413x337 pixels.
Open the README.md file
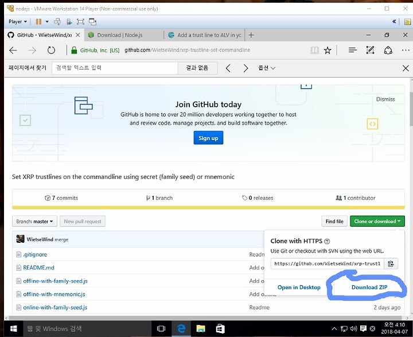click(38, 268)
